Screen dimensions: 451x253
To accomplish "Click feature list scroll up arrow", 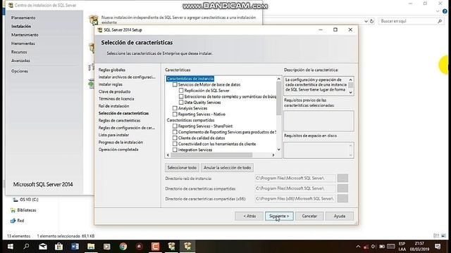I will [279, 79].
